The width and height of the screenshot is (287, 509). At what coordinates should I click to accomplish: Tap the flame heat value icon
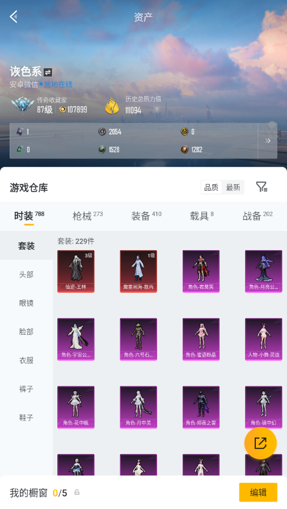pyautogui.click(x=112, y=106)
